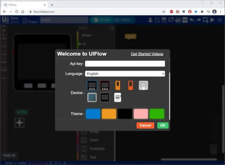Screen dimensions: 225x165
Task: Pick the black theme swatch
Action: pos(125,114)
